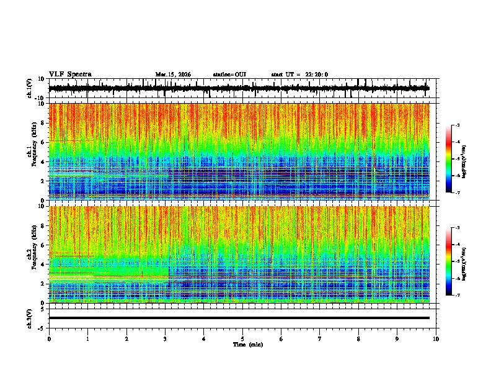Click the "6" kHz tick on ch.1 frequency axis

43,143
